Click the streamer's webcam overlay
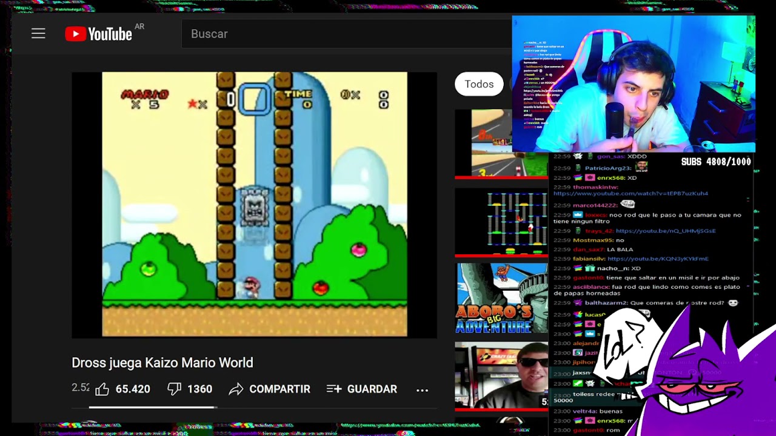Screen dimensions: 776x436 tap(634, 84)
